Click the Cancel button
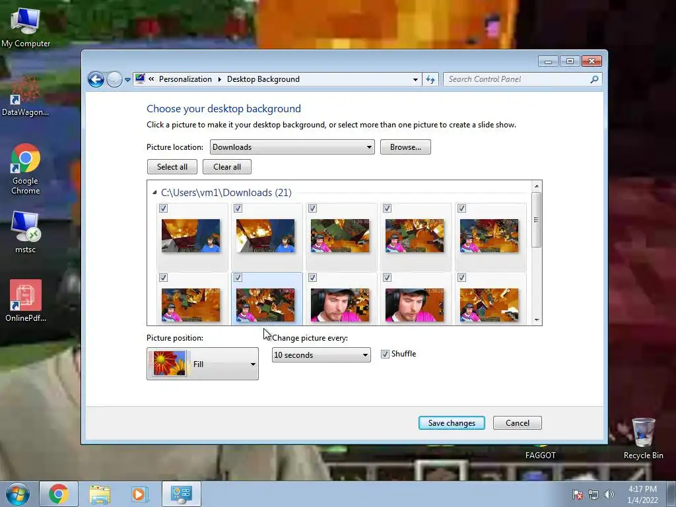676x507 pixels. 518,423
